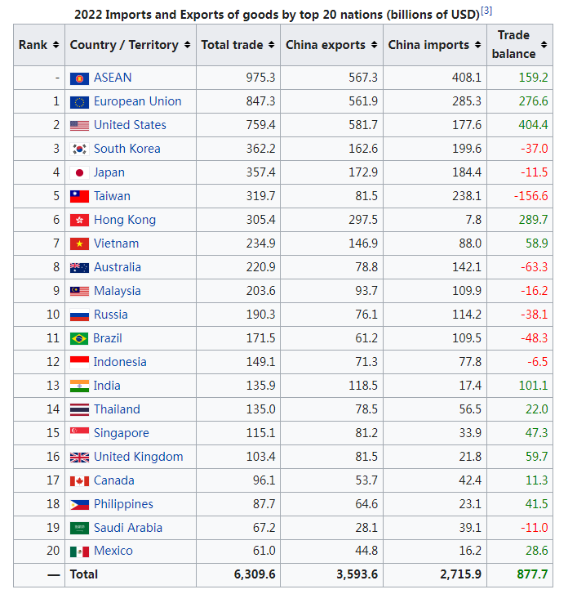Sort by Total trade column arrows
Viewport: 577px width, 594px height.
pos(271,45)
